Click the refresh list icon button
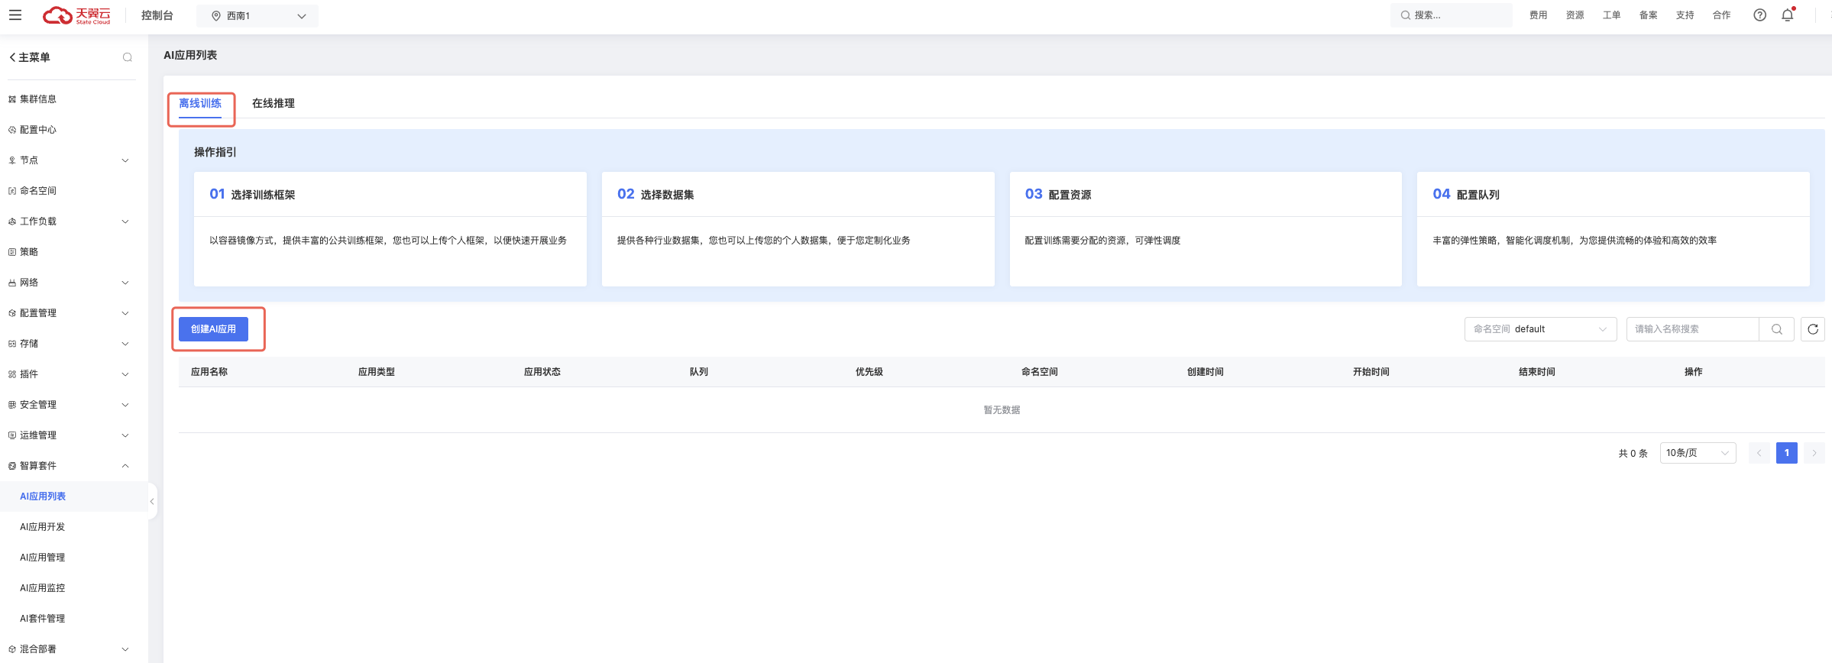 (1812, 329)
